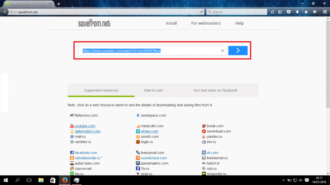This screenshot has height=185, width=330.
Task: Switch to the Supported resources tab
Action: (101, 90)
